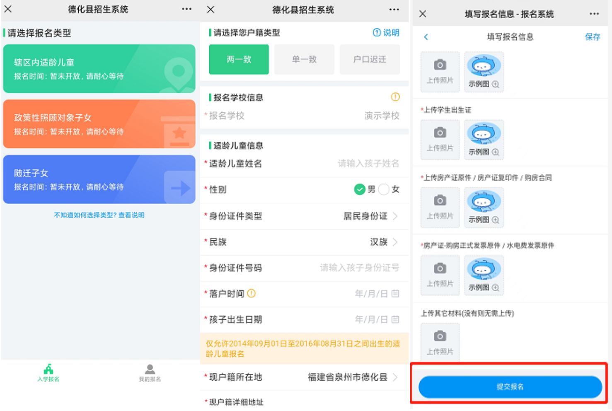Open 示例图 for the 房产证原件 section
Viewport: 612px width, 411px height.
[484, 207]
